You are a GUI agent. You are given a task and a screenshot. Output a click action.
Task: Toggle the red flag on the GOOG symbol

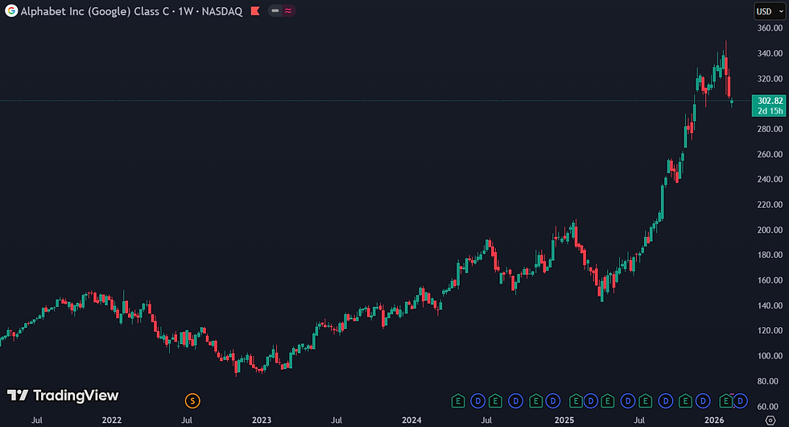(256, 10)
